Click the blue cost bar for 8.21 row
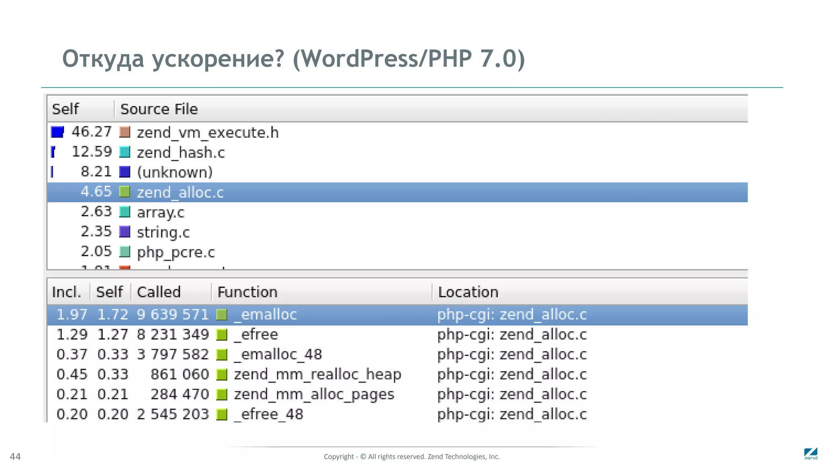 pyautogui.click(x=52, y=172)
